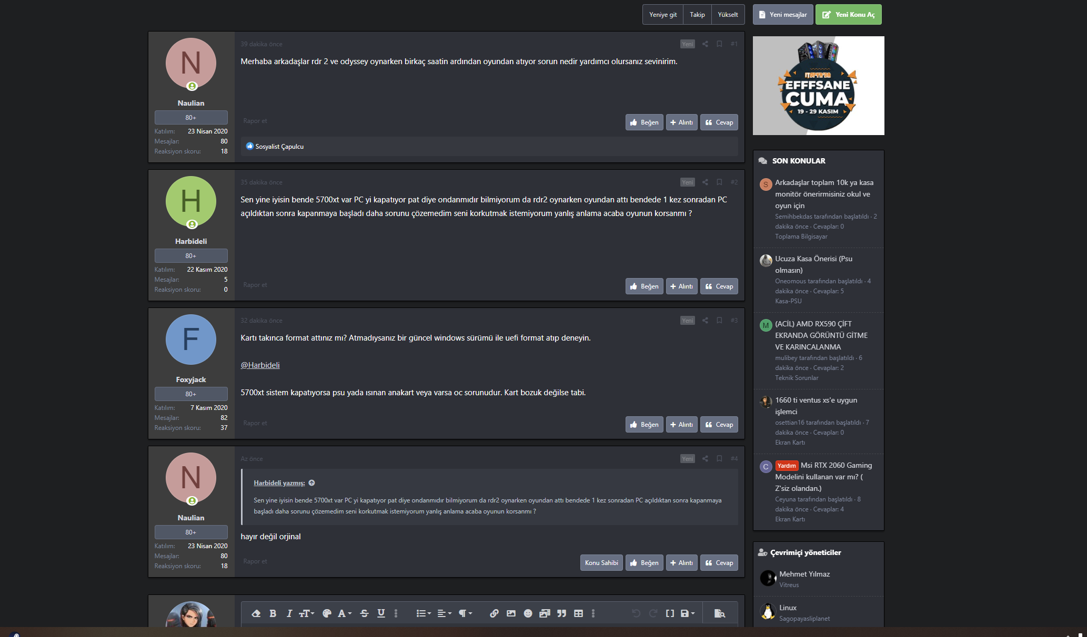Click the Effsane Cuma banner ad

(x=818, y=86)
